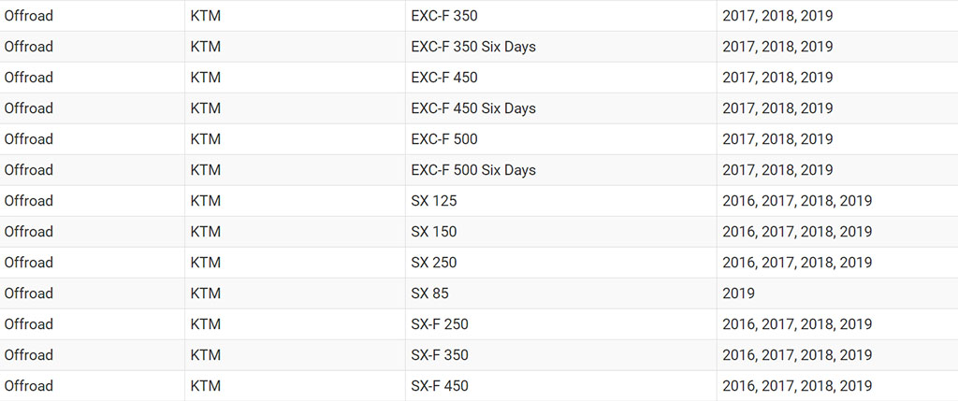Click the Offroad cell in SX-F 450 row

pyautogui.click(x=93, y=386)
